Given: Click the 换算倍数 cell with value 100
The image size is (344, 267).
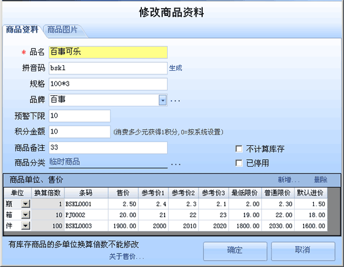Looking at the screenshot, I should tap(48, 226).
